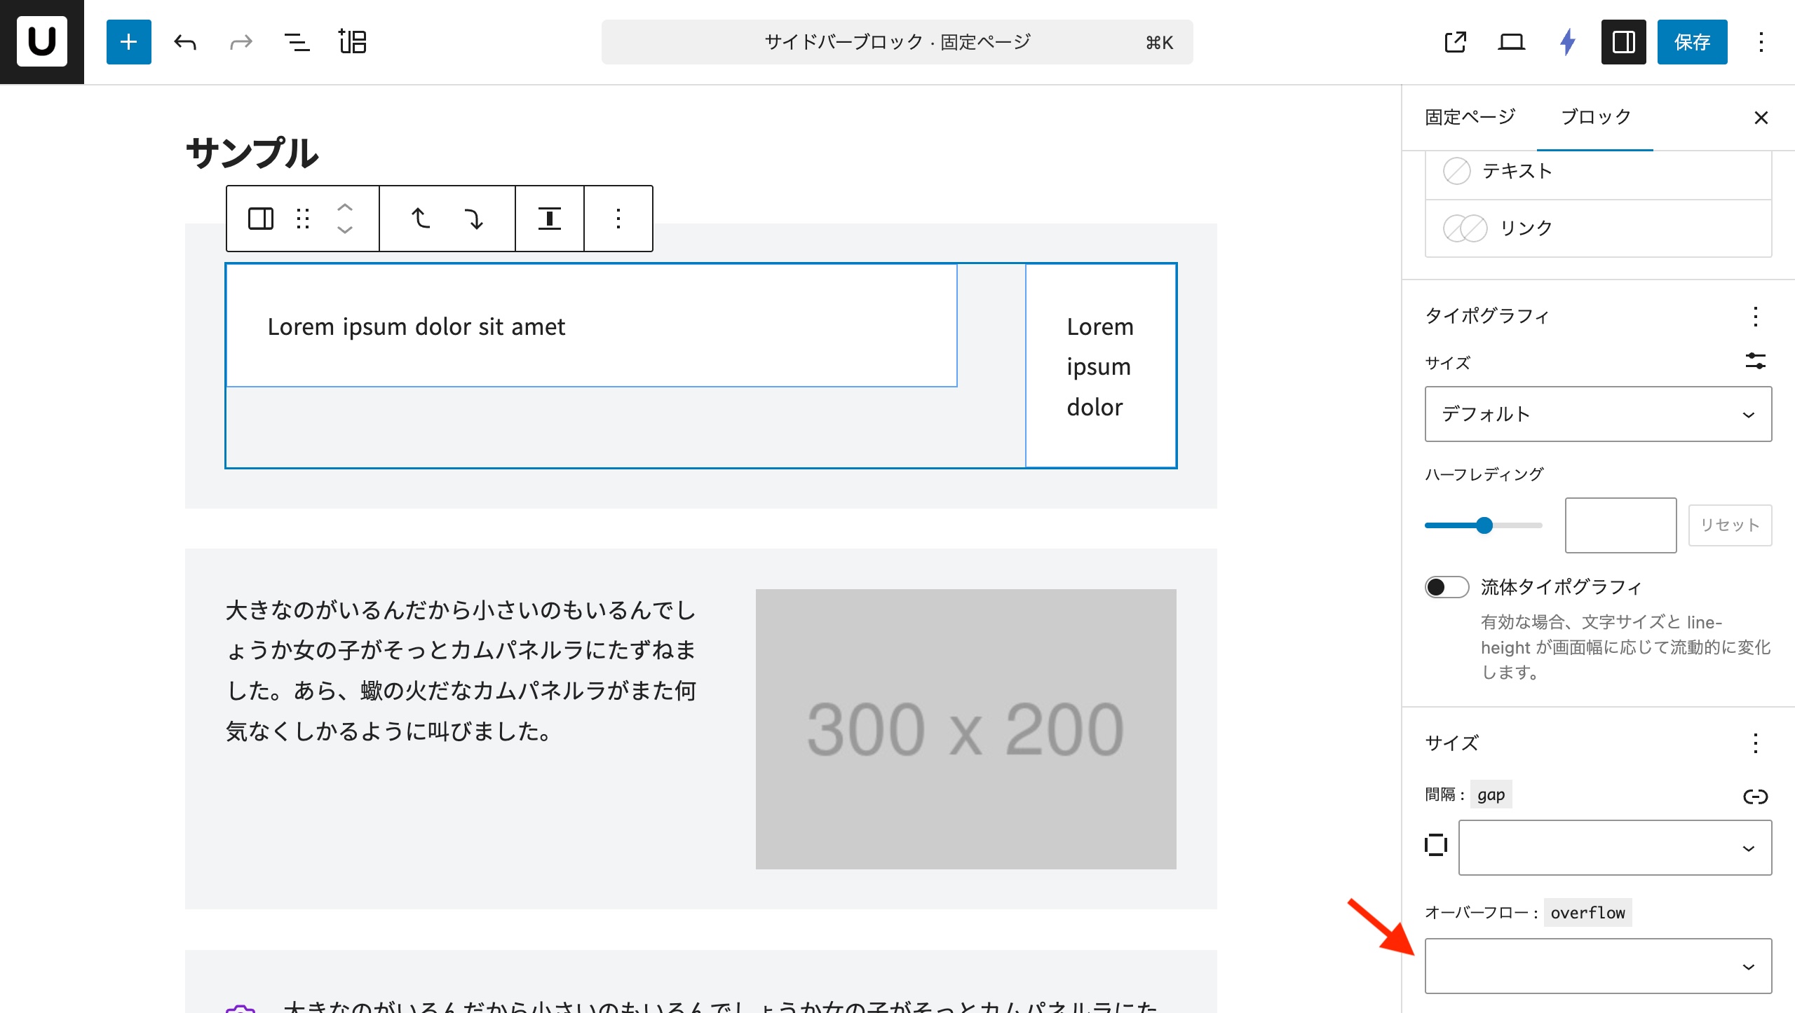Open the テキスト color setting

(x=1599, y=171)
